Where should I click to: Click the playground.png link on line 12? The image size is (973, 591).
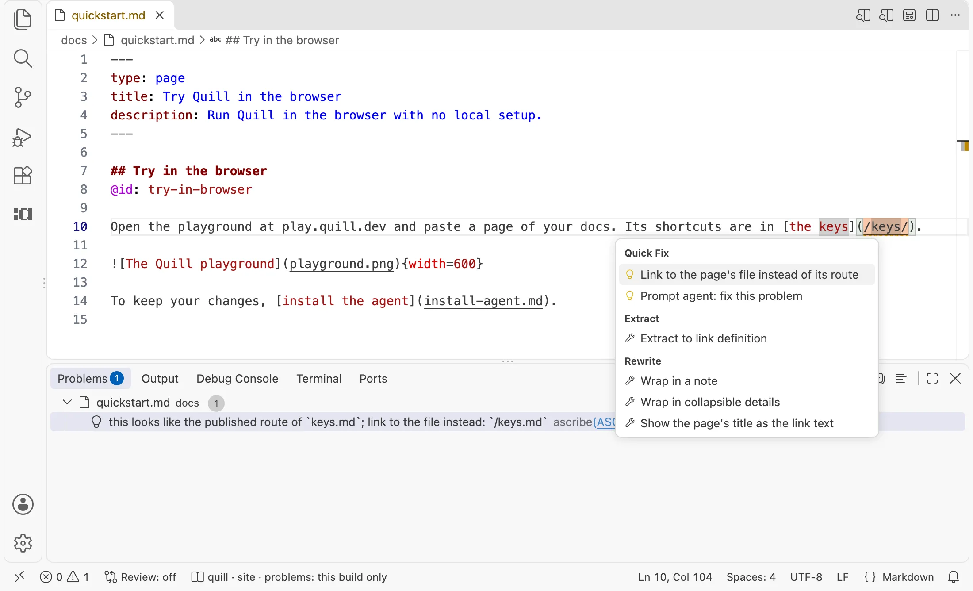pos(341,264)
